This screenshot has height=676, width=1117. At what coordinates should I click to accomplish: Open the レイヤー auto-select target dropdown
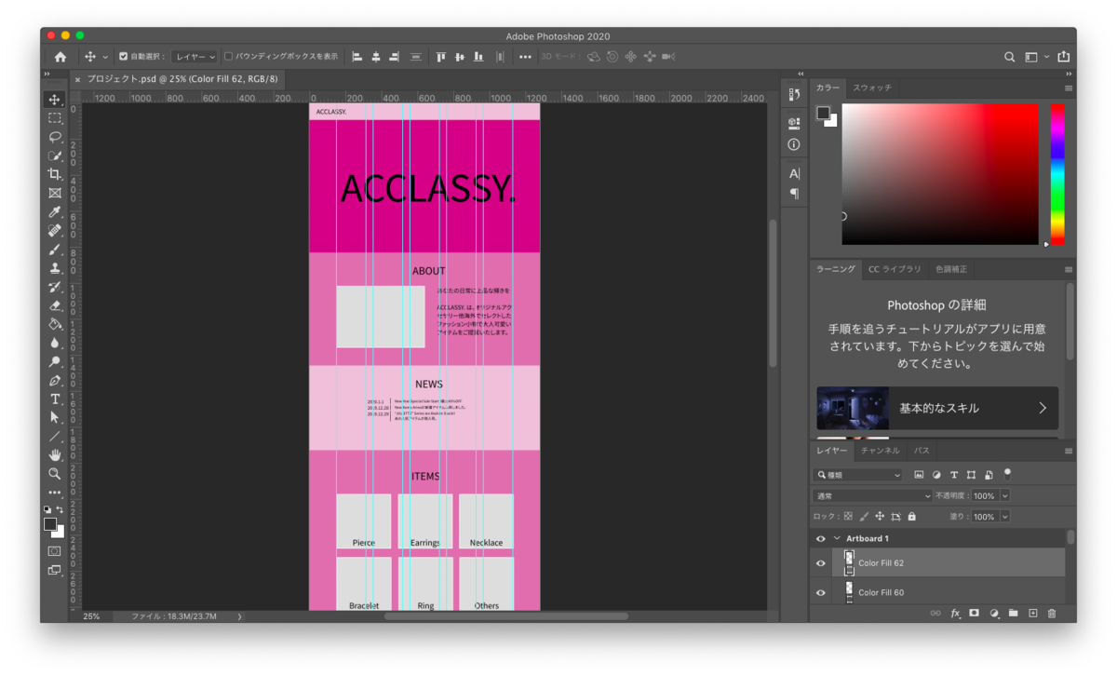click(195, 57)
